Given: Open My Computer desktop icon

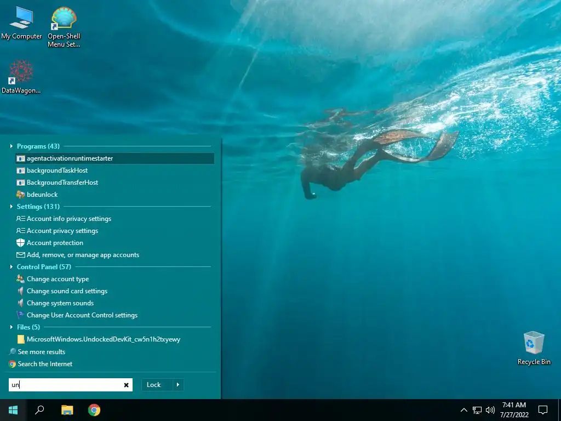Looking at the screenshot, I should pos(21,22).
